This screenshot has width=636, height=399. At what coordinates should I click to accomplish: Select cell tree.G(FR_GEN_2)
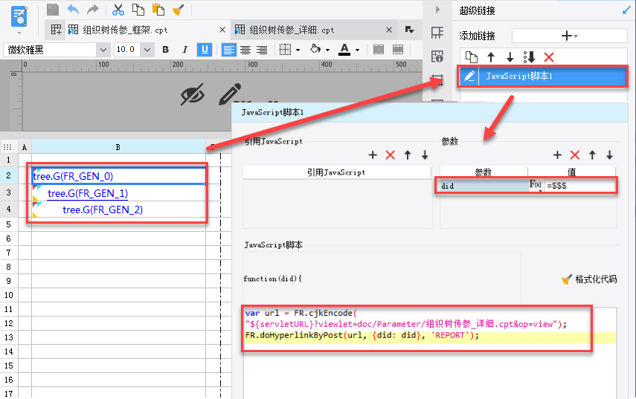[119, 210]
